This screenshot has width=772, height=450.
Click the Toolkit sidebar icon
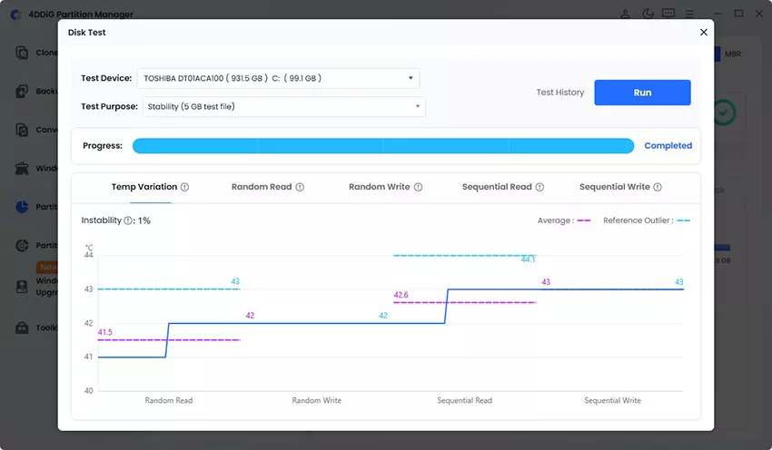pyautogui.click(x=22, y=327)
